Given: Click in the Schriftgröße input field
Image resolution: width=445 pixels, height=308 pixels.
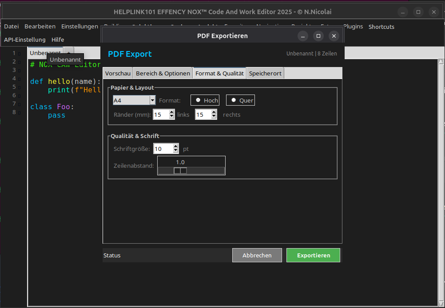Looking at the screenshot, I should click(x=163, y=149).
